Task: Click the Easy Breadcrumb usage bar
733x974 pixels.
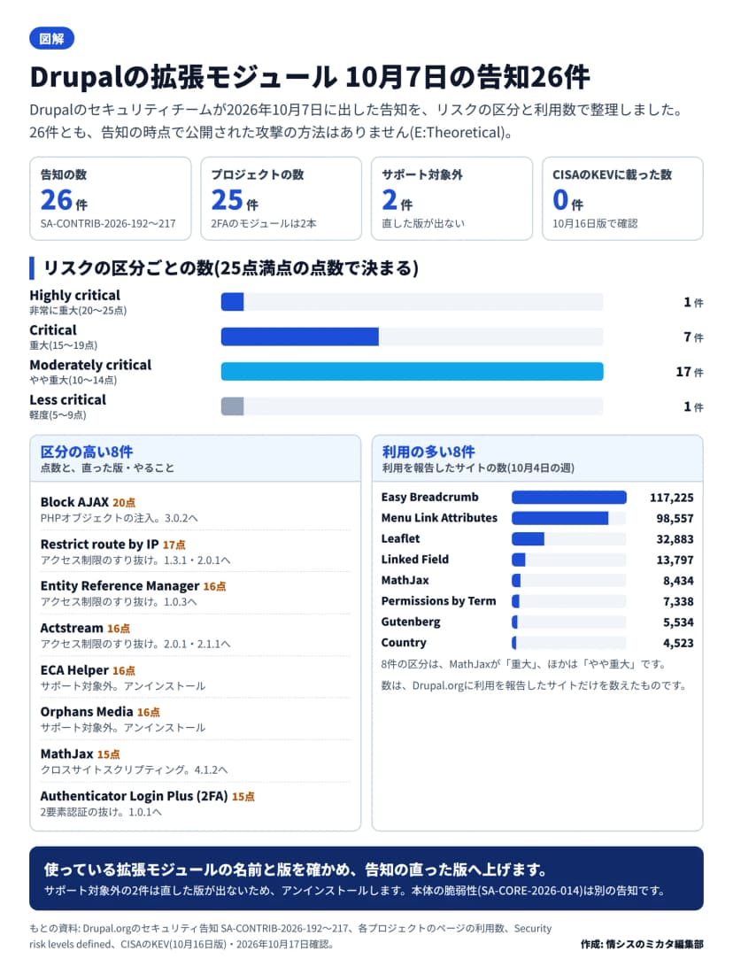Action: (569, 497)
